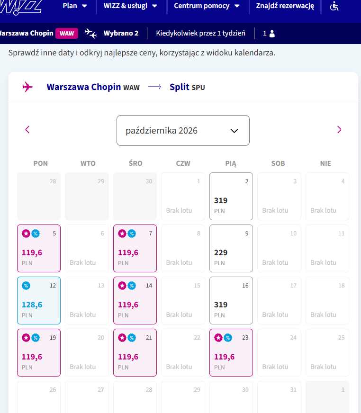Click the calendar view hint text
Screen dimensions: 361x413
pos(142,53)
